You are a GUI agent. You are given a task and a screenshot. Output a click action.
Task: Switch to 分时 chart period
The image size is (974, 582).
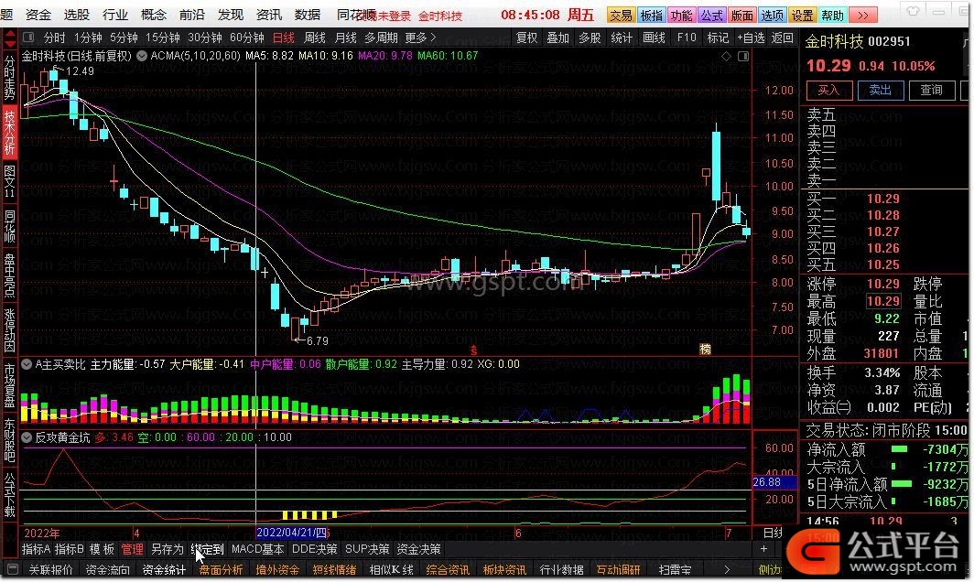[54, 38]
